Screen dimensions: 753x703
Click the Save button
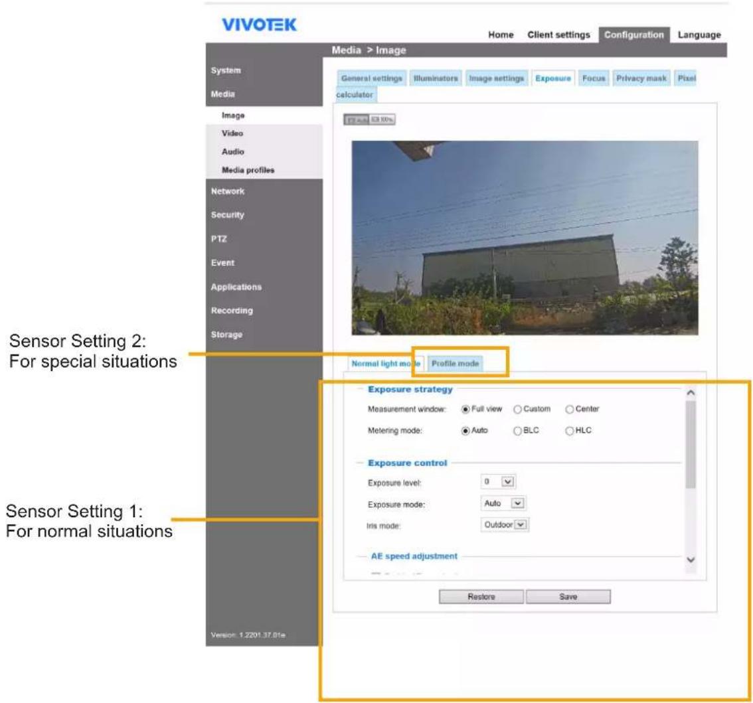(568, 596)
